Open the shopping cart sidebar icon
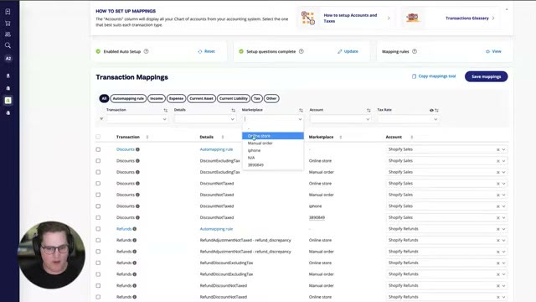 (8, 23)
